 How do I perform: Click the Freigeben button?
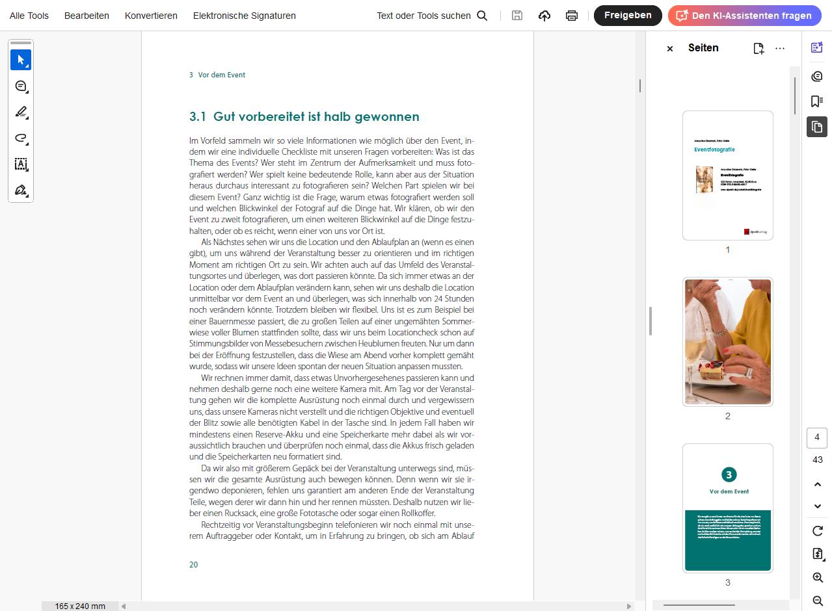pyautogui.click(x=628, y=15)
